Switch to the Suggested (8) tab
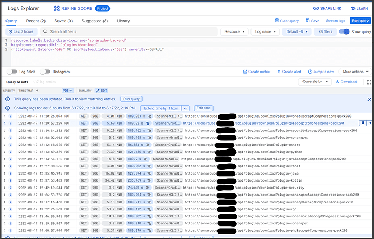 (x=95, y=21)
